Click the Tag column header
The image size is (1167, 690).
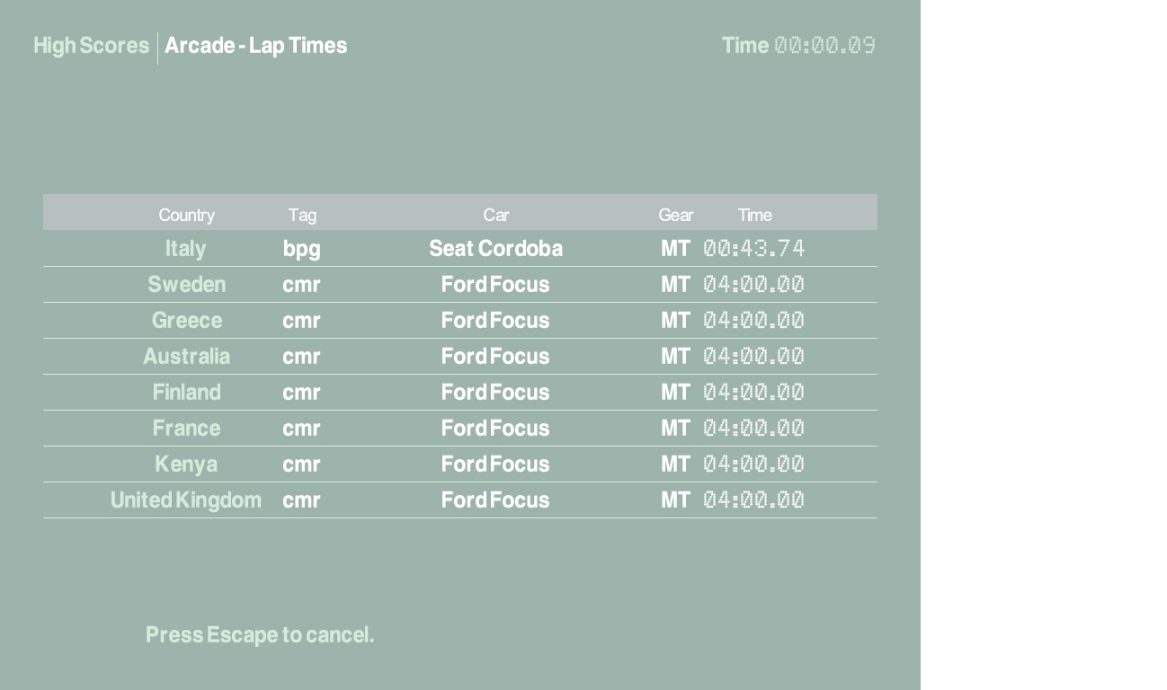[x=302, y=215]
